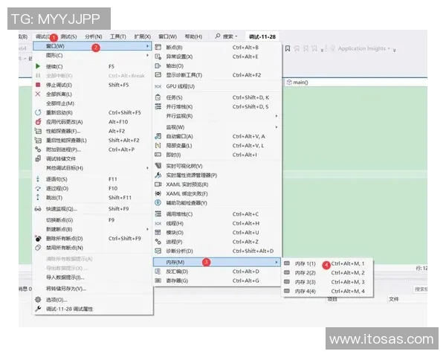
Task: Open the 调试(D) menu
Action: point(43,36)
